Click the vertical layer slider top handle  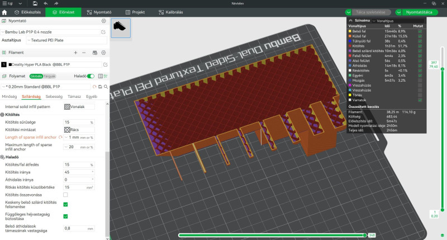(x=443, y=69)
